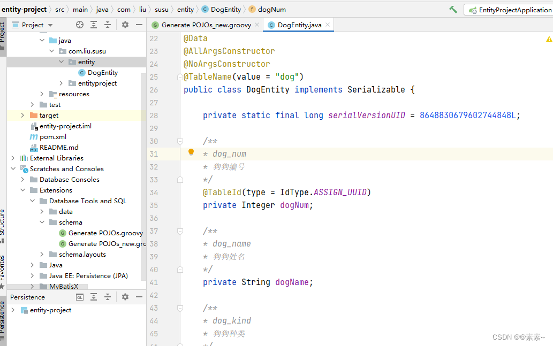Collapse the entity package node
Image resolution: width=553 pixels, height=346 pixels.
[62, 61]
